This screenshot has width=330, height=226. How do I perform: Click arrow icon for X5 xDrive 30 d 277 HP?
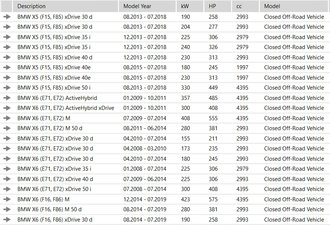(7, 27)
